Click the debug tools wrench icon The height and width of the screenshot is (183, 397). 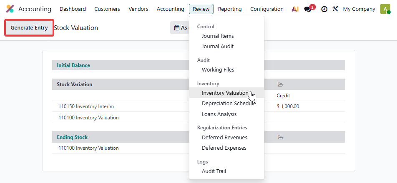point(335,9)
